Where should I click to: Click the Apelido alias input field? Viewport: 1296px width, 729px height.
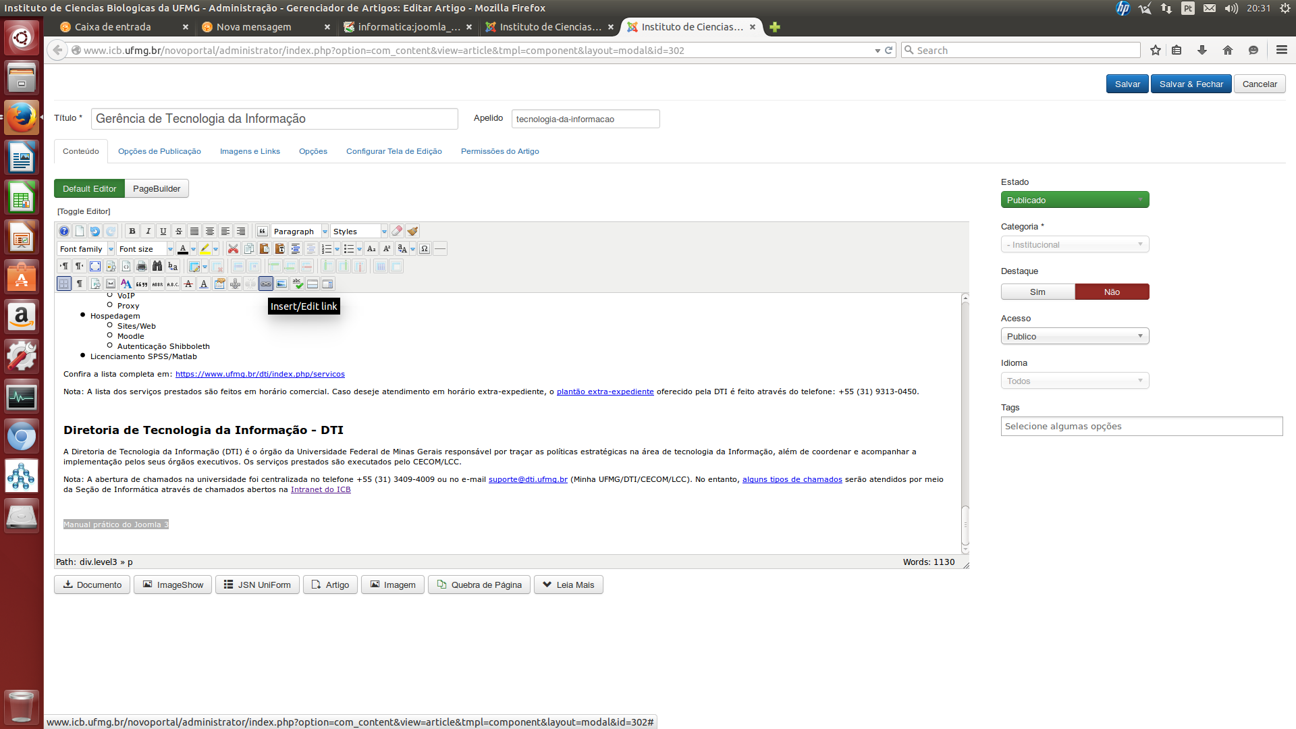[585, 119]
